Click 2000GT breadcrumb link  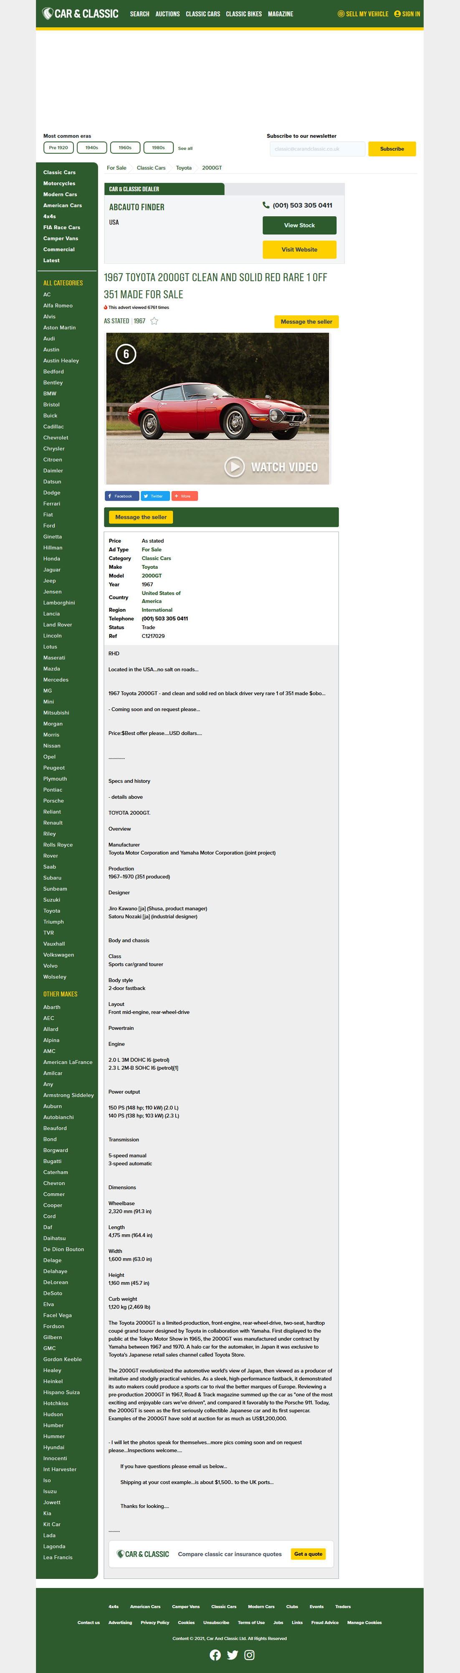[x=212, y=168]
